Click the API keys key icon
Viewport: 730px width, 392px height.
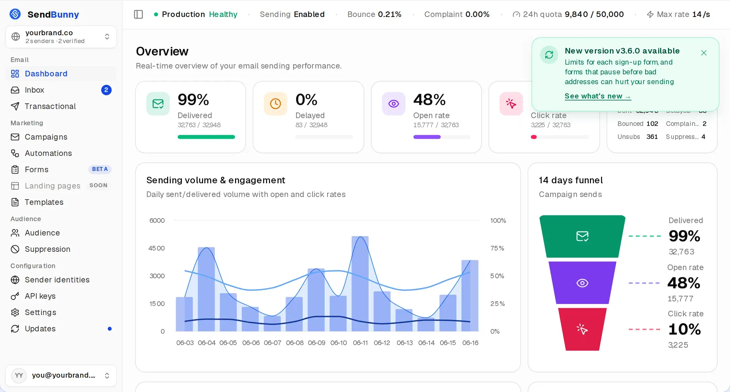15,296
